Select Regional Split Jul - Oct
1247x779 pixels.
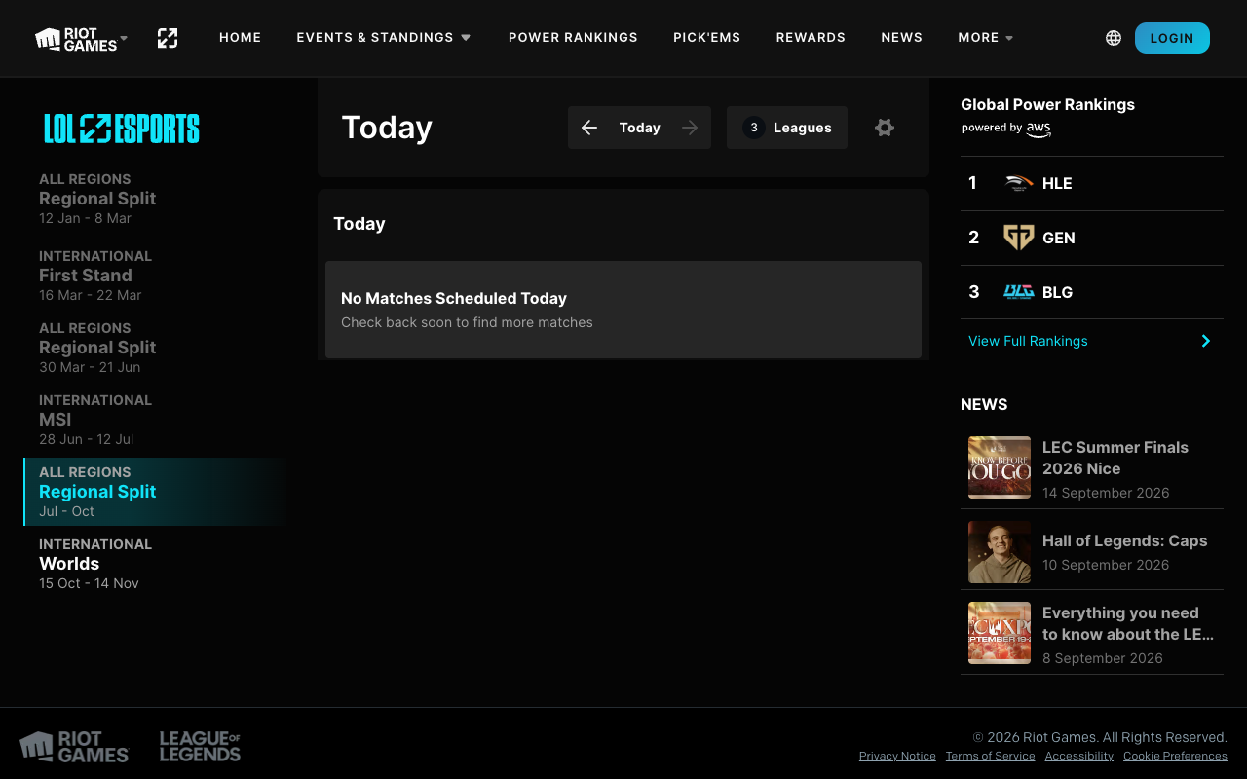click(x=156, y=492)
